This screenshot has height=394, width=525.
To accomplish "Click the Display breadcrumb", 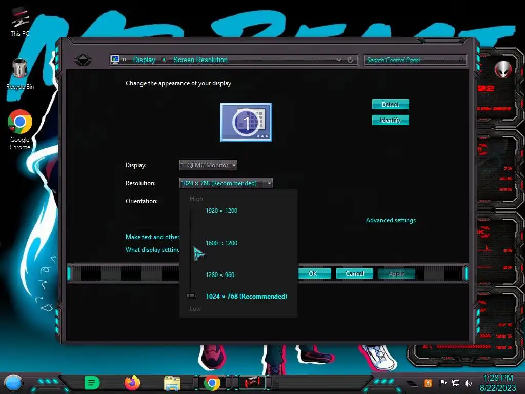I will [144, 60].
